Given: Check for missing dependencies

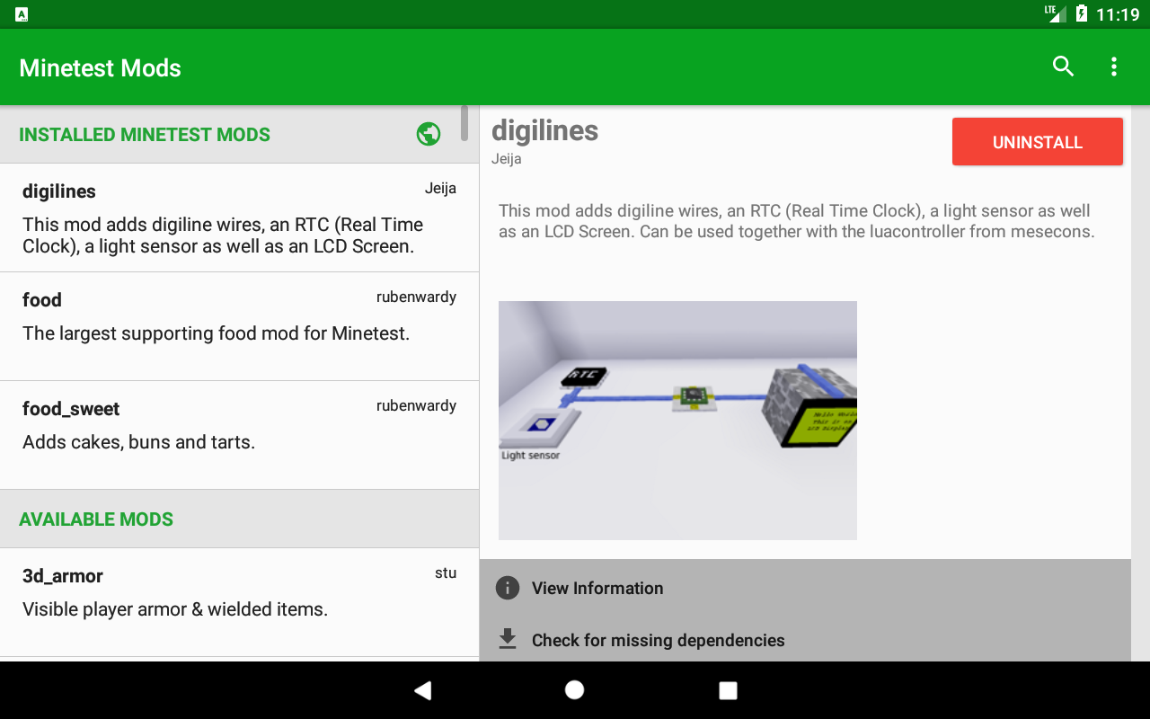Looking at the screenshot, I should [x=805, y=640].
